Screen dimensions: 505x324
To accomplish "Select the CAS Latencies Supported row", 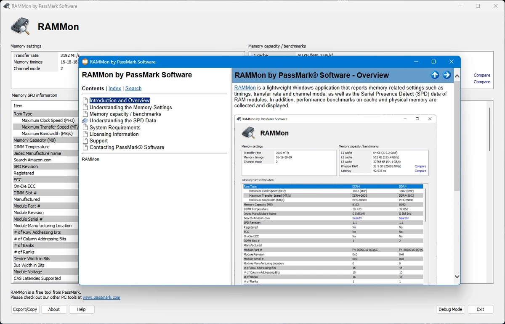I will 45,278.
